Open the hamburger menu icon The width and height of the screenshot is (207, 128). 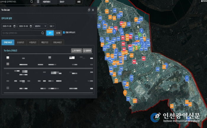[38, 2]
